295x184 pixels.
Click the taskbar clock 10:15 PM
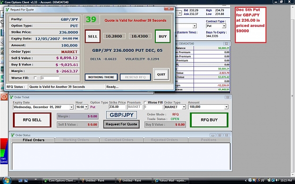[287, 181]
